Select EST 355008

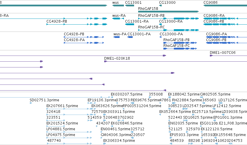point(156,94)
